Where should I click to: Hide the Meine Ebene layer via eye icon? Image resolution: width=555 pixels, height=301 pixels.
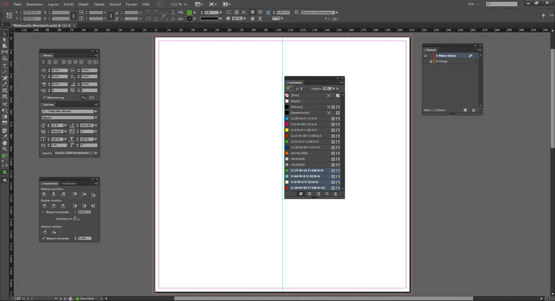tap(425, 56)
